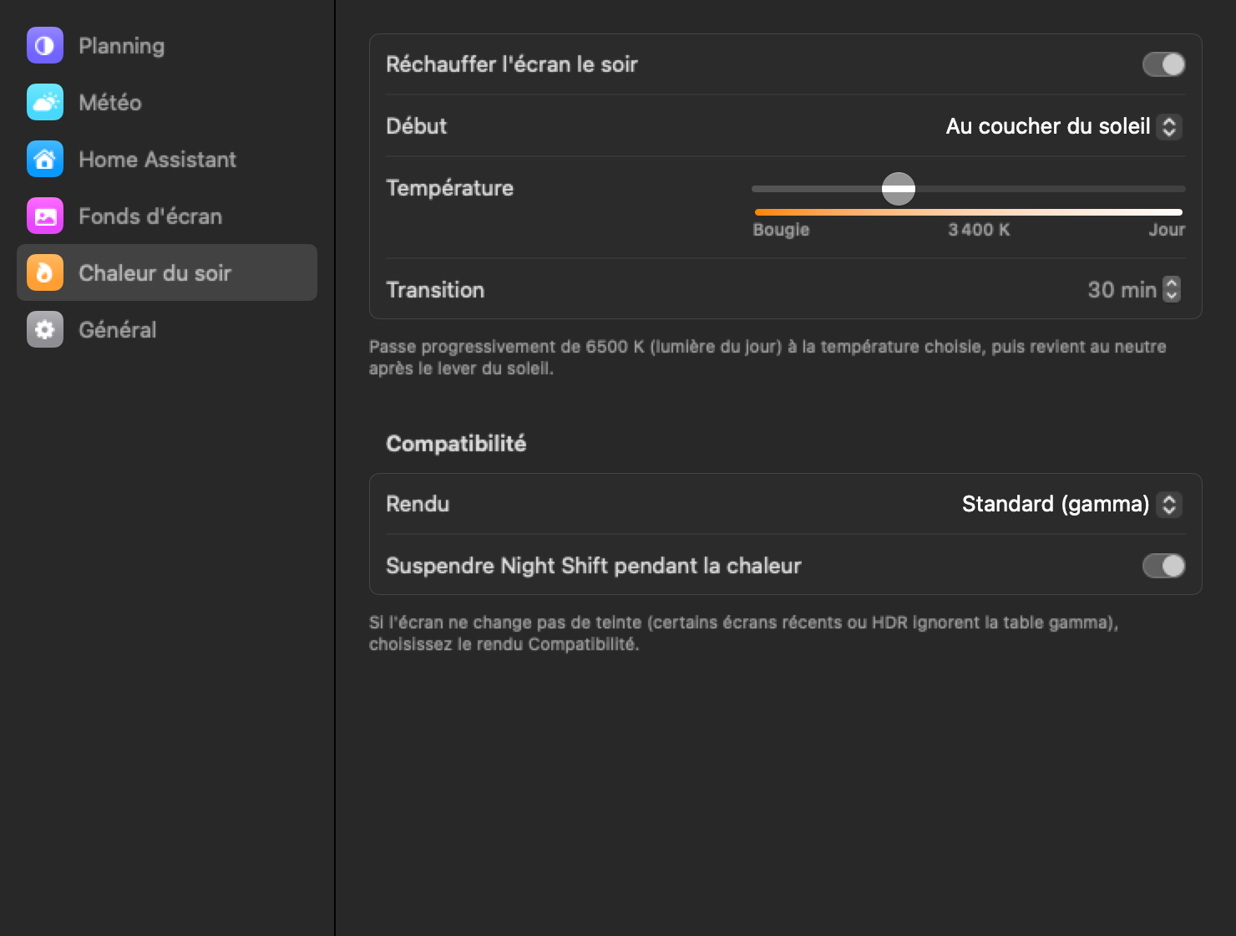Click the 30 min transition value
Viewport: 1236px width, 936px height.
coord(1122,290)
